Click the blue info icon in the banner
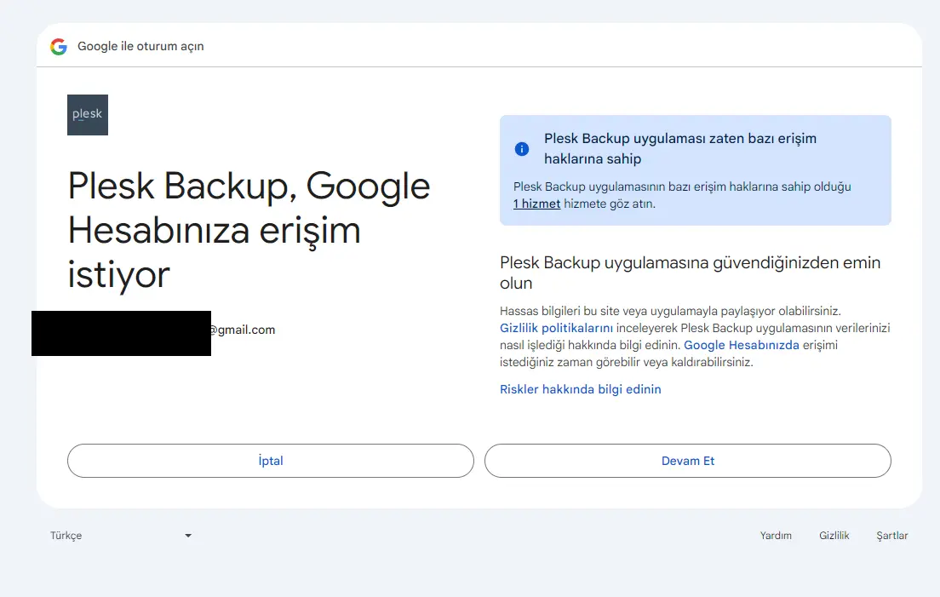 pos(522,149)
